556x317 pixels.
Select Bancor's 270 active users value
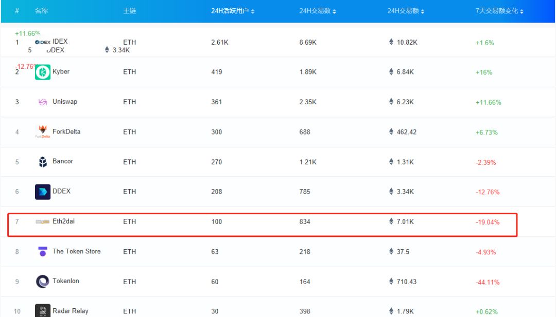[x=217, y=162]
